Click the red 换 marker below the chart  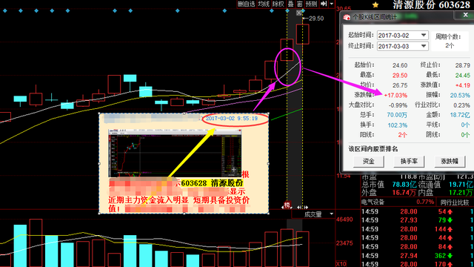287,205
